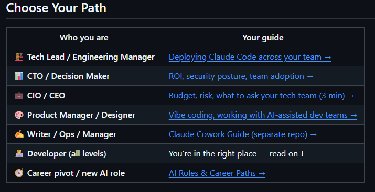Click You're in the right place text

[x=212, y=154]
